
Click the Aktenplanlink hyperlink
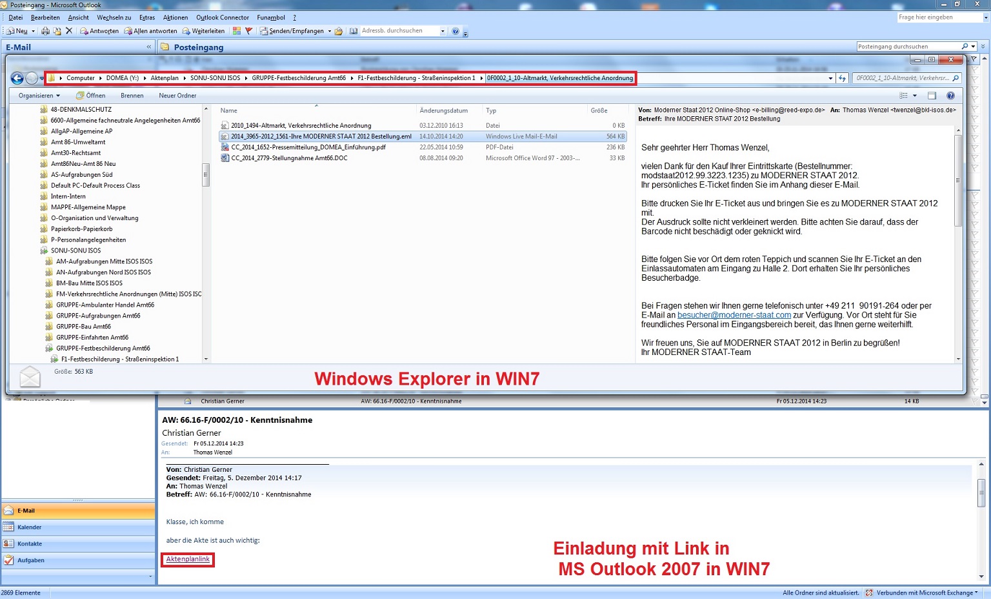coord(188,559)
